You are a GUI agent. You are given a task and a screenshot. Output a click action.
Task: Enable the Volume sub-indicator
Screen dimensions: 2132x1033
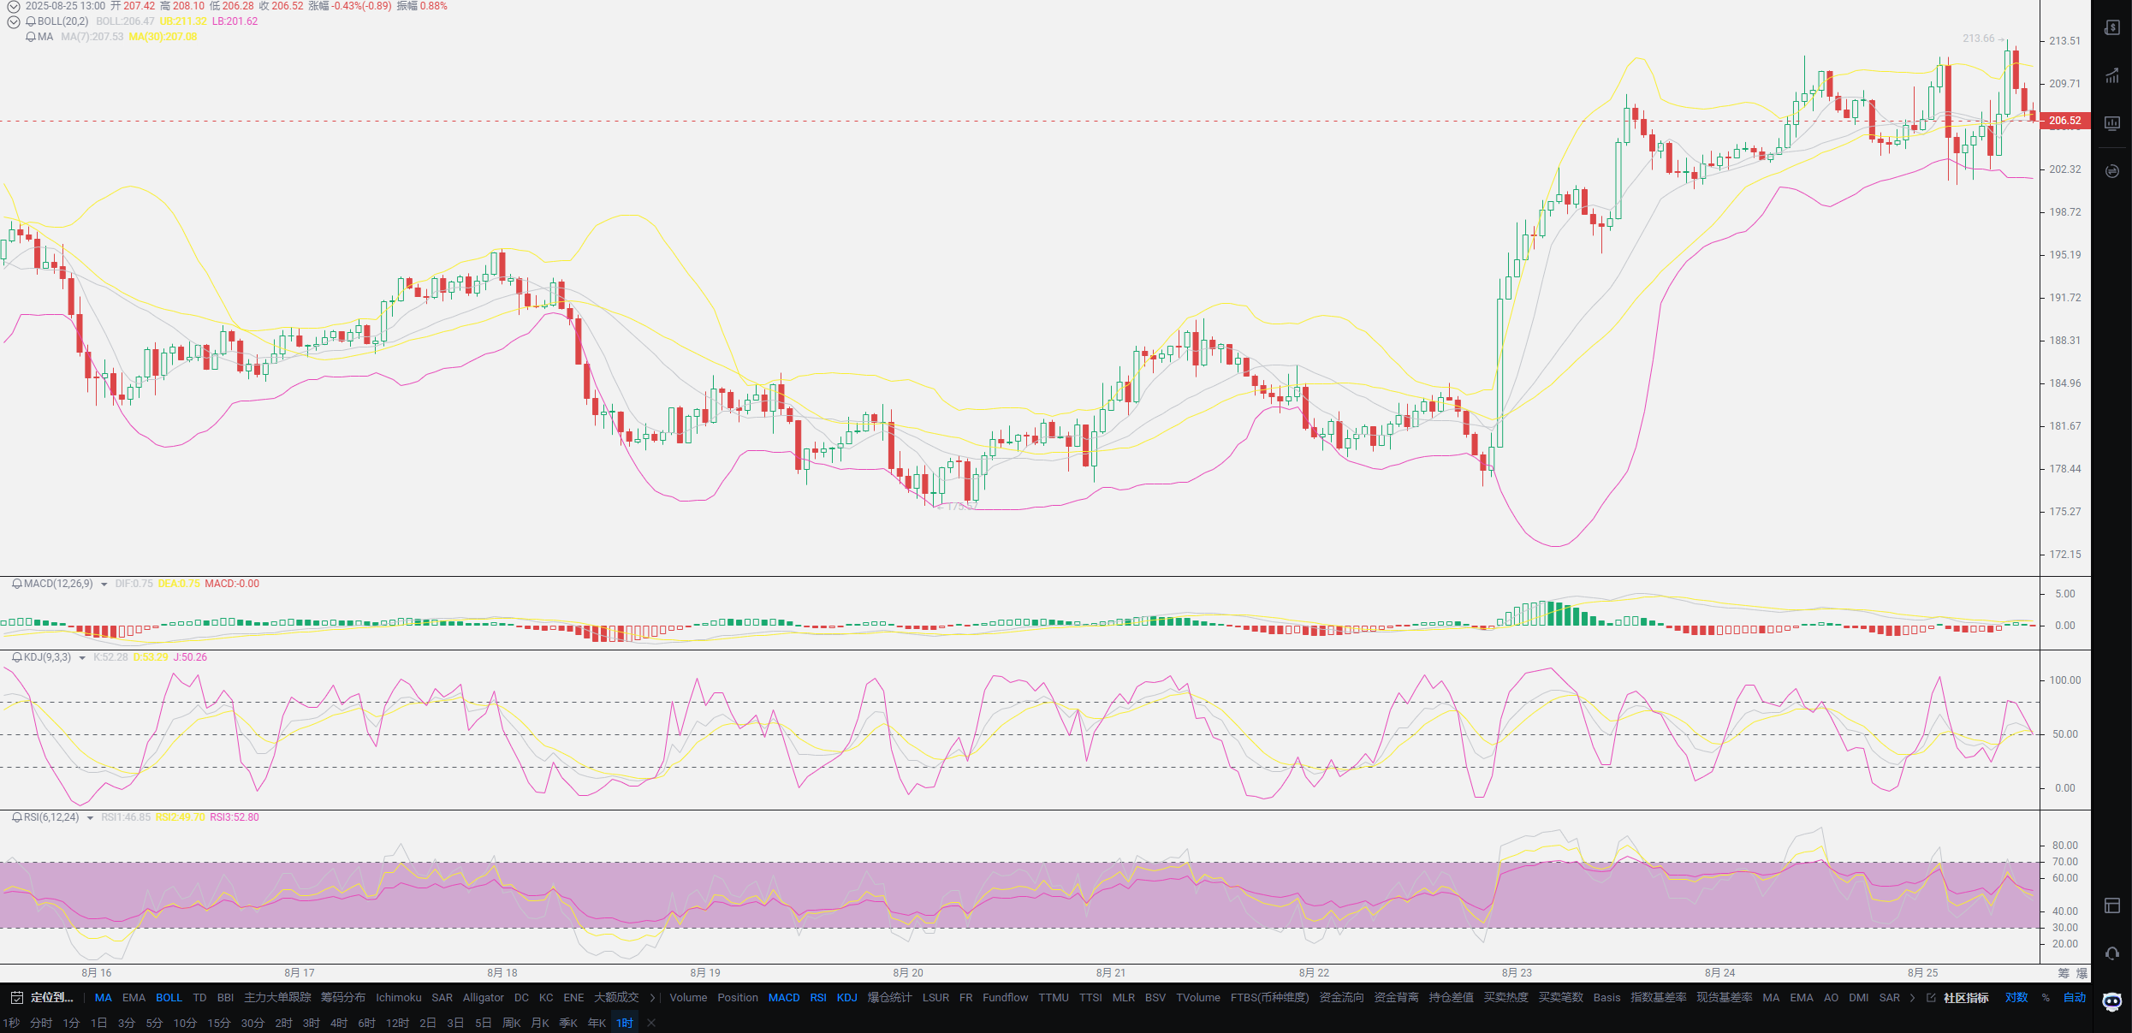688,998
